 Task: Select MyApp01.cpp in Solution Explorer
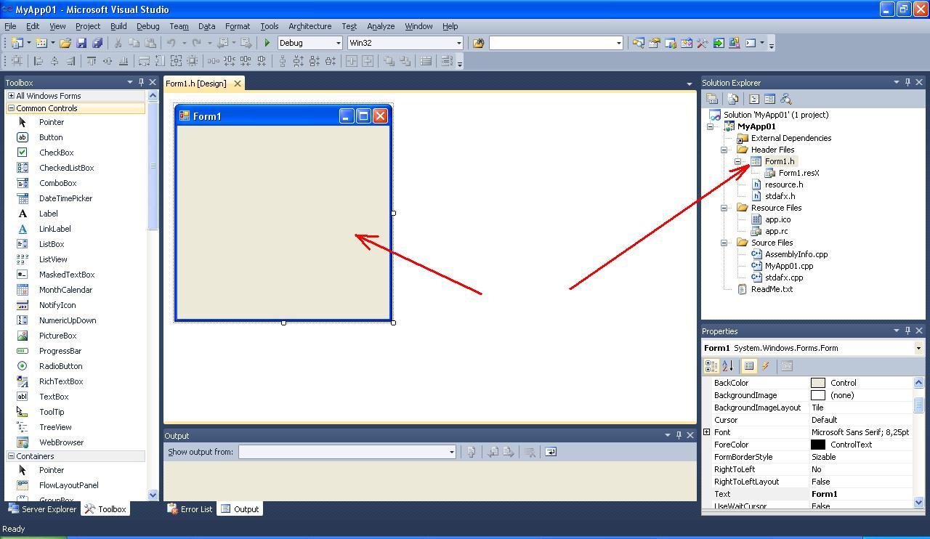click(789, 266)
